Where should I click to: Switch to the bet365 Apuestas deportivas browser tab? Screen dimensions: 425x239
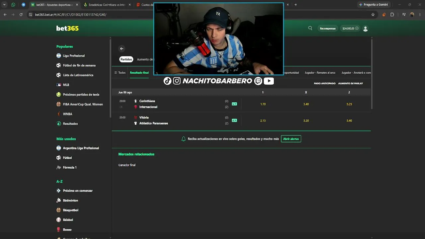pos(54,5)
